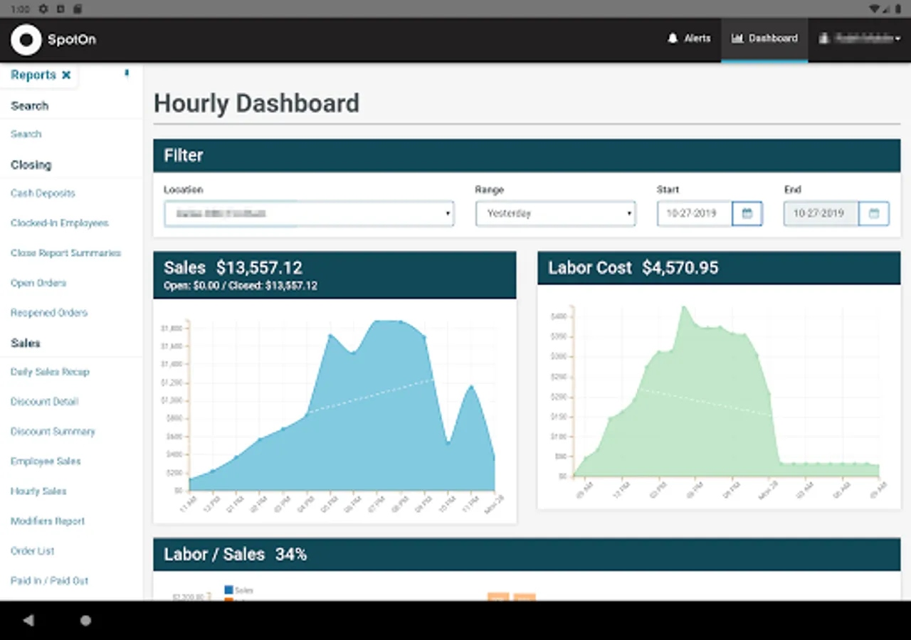Screen dimensions: 911x640
Task: Click the user account building icon
Action: point(825,38)
